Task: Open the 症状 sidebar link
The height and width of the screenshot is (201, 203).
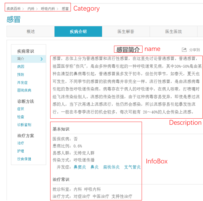Action: pyautogui.click(x=21, y=109)
